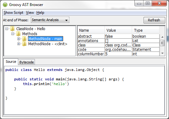The height and width of the screenshot is (119, 169).
Task: Collapse the Methods tree node
Action: coord(13,34)
